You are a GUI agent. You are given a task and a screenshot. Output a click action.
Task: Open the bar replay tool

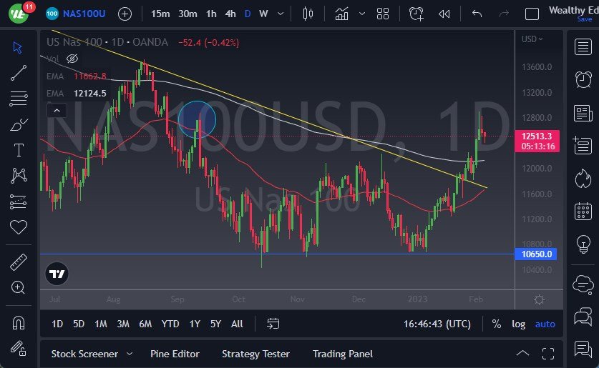click(444, 14)
